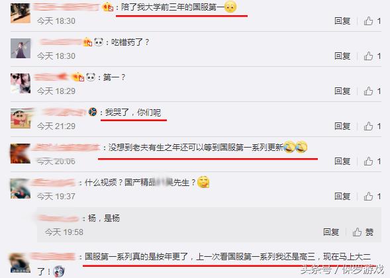Click thumbs-up on the 什么视频 comment
This screenshot has height=278, width=390.
[368, 197]
